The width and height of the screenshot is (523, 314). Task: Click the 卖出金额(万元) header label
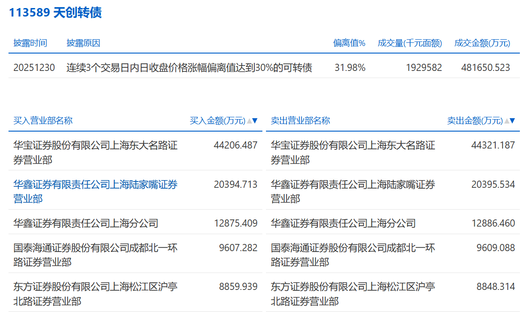tap(475, 120)
